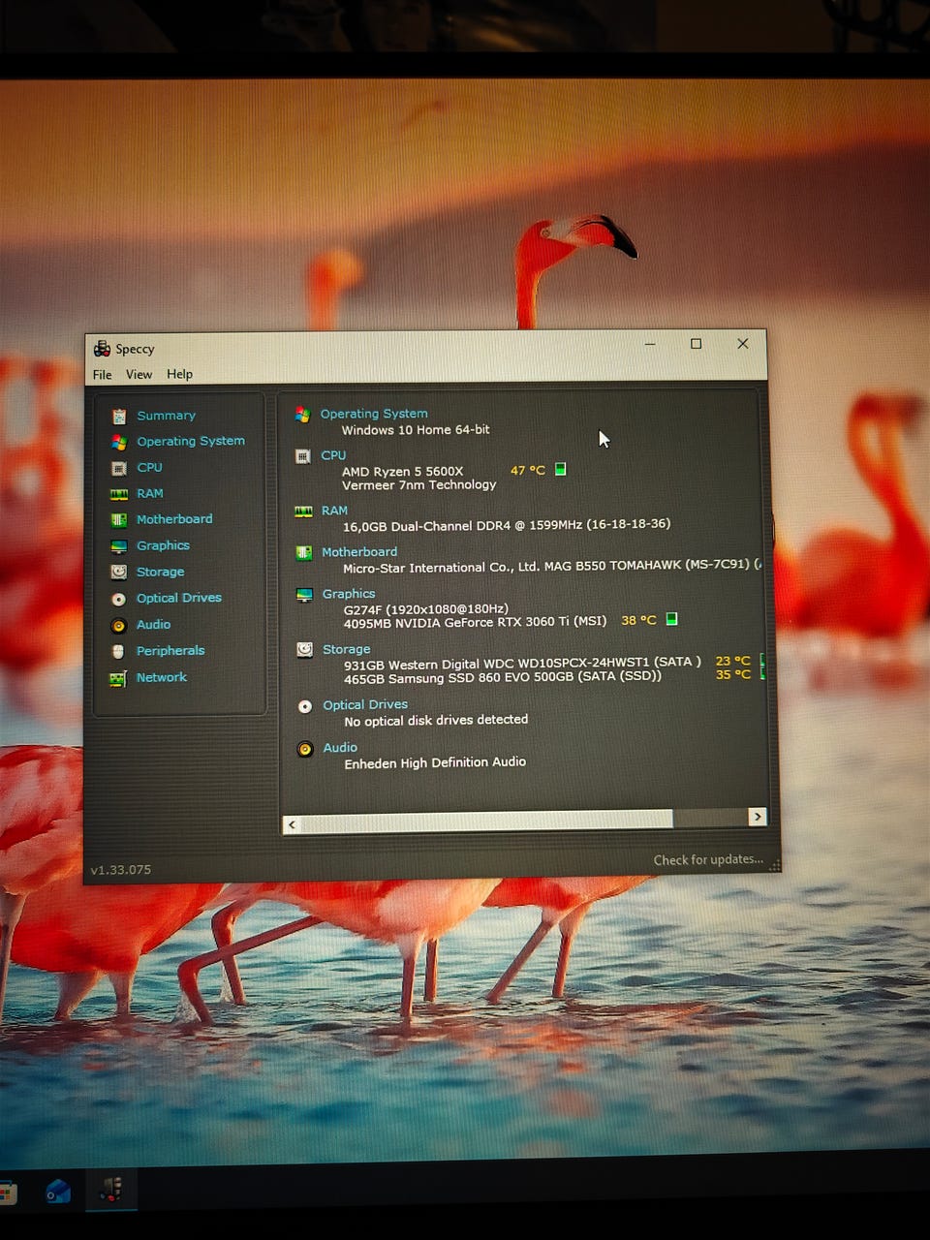930x1240 pixels.
Task: Open the Help menu
Action: pyautogui.click(x=179, y=374)
